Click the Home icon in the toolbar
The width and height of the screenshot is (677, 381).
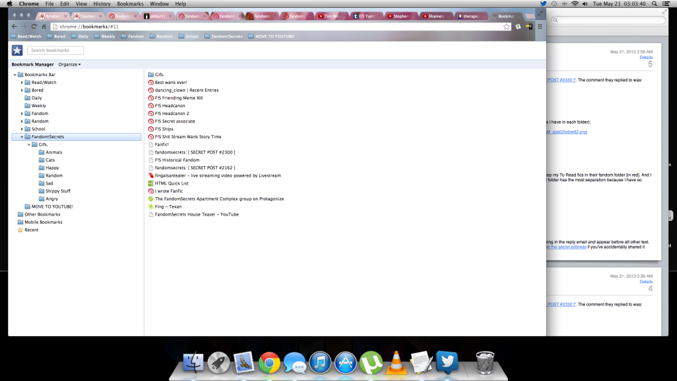tap(44, 26)
